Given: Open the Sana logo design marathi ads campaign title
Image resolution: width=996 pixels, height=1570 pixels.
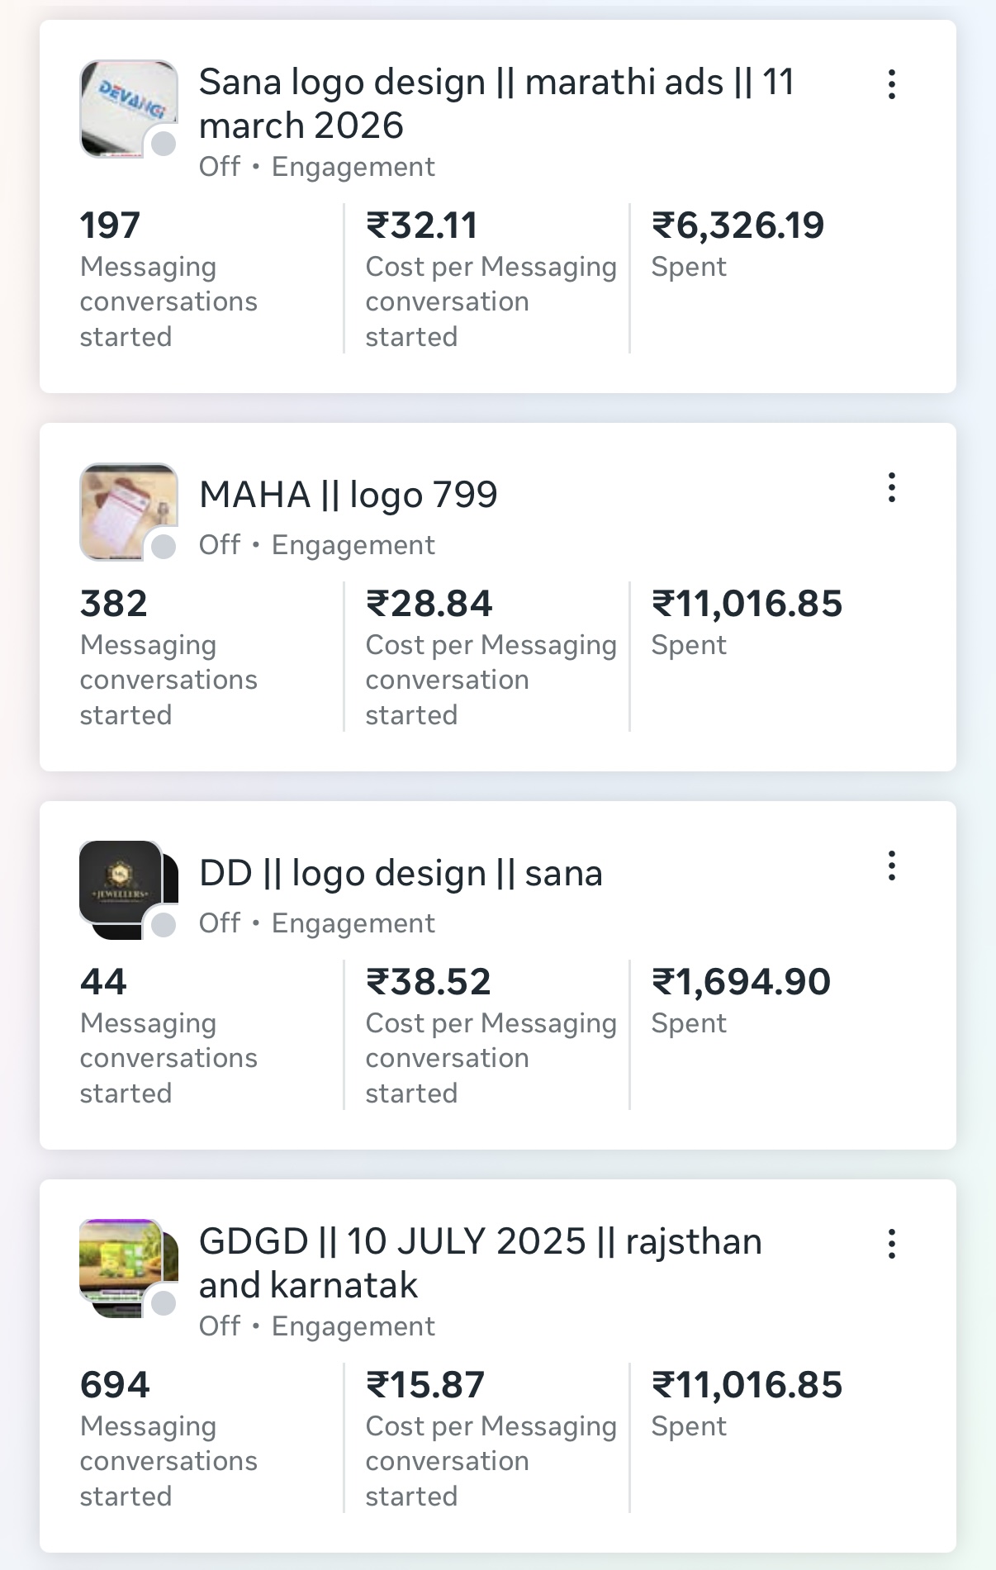Looking at the screenshot, I should pyautogui.click(x=496, y=104).
